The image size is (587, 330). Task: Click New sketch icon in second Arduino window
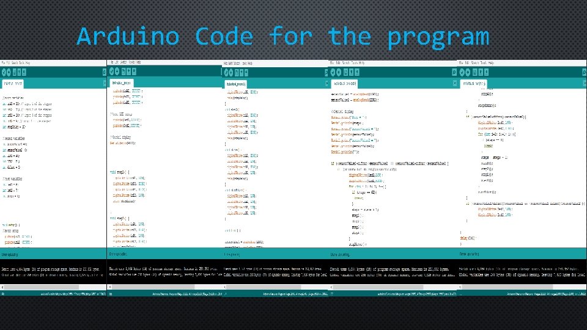point(123,71)
